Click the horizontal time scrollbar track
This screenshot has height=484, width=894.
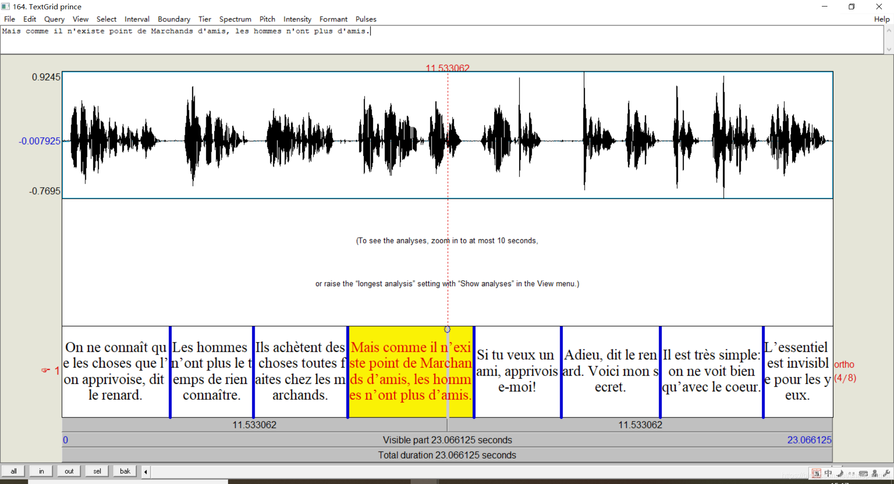[480, 471]
